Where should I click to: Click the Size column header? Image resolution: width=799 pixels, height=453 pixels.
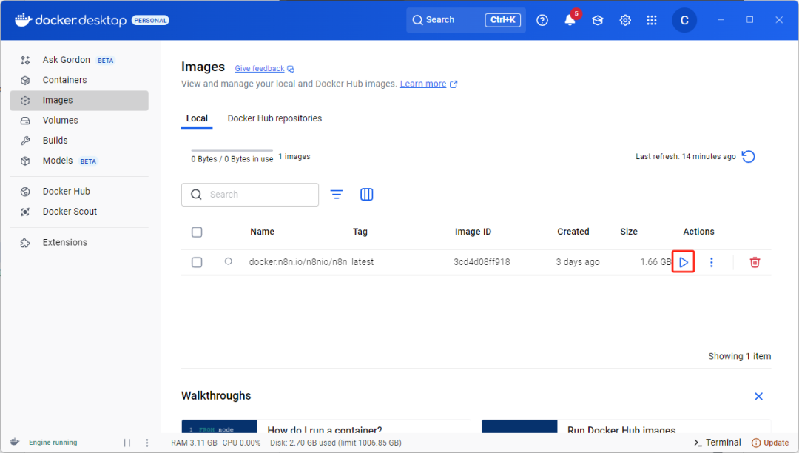[628, 232]
